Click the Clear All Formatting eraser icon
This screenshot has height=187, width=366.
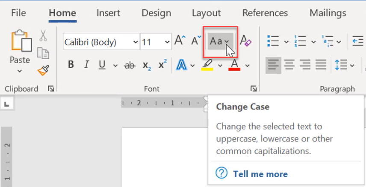point(246,41)
